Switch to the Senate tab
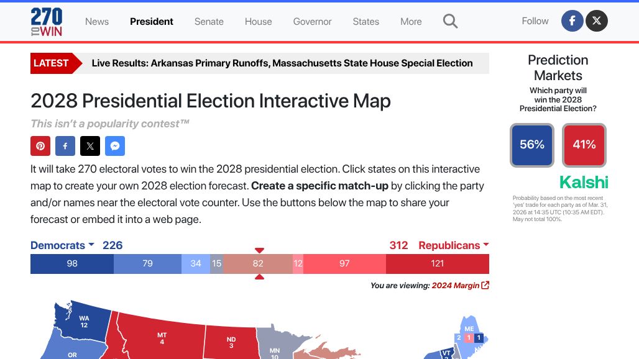This screenshot has height=359, width=639. tap(209, 21)
